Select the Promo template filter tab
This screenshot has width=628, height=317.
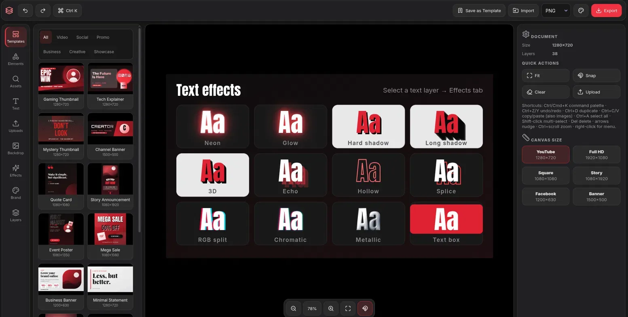(x=103, y=37)
